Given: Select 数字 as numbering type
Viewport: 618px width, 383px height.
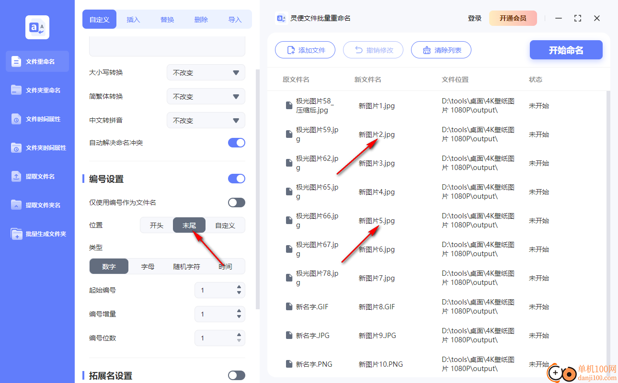Looking at the screenshot, I should point(109,266).
